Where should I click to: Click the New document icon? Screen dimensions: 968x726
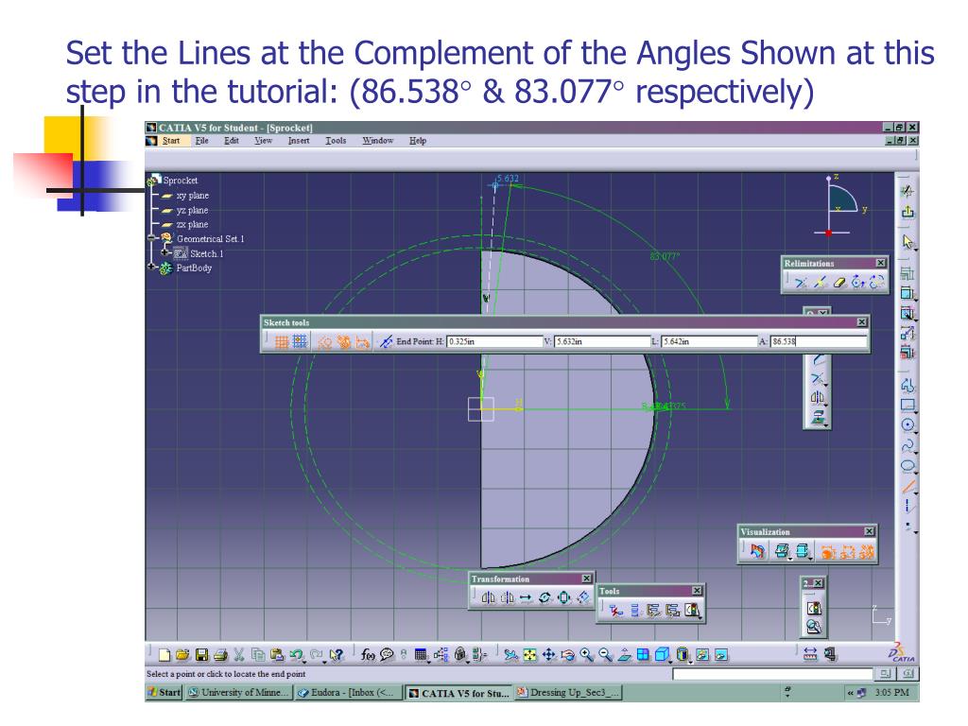click(x=164, y=655)
